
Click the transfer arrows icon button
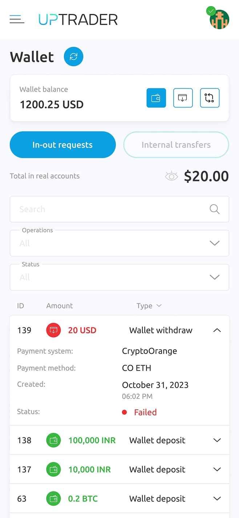[210, 98]
